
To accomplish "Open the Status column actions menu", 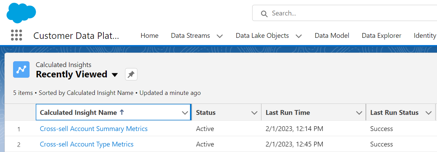I will 254,113.
